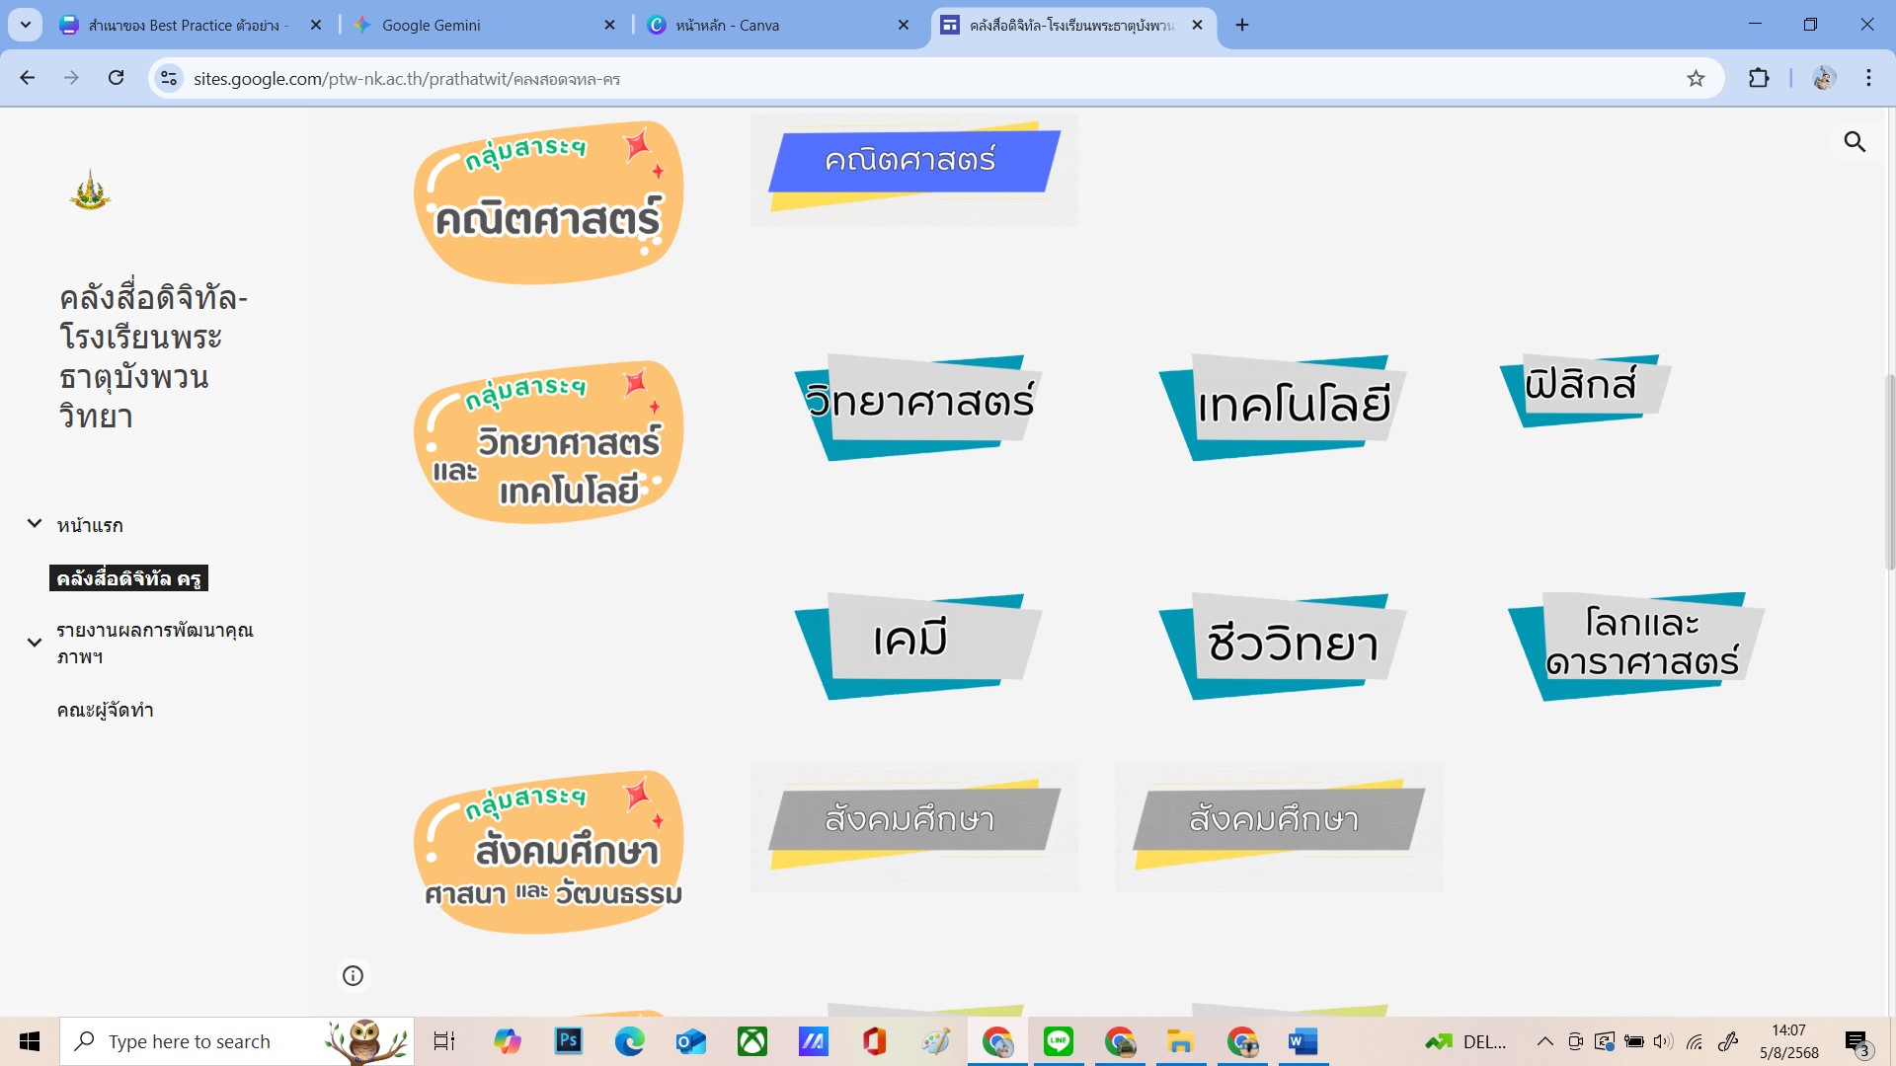Click the site search magnifier icon
Viewport: 1896px width, 1066px height.
[x=1855, y=142]
